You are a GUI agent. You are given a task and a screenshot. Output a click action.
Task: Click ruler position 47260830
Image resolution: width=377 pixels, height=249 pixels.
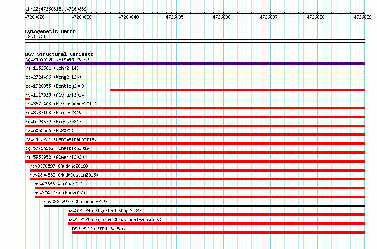(x=81, y=17)
